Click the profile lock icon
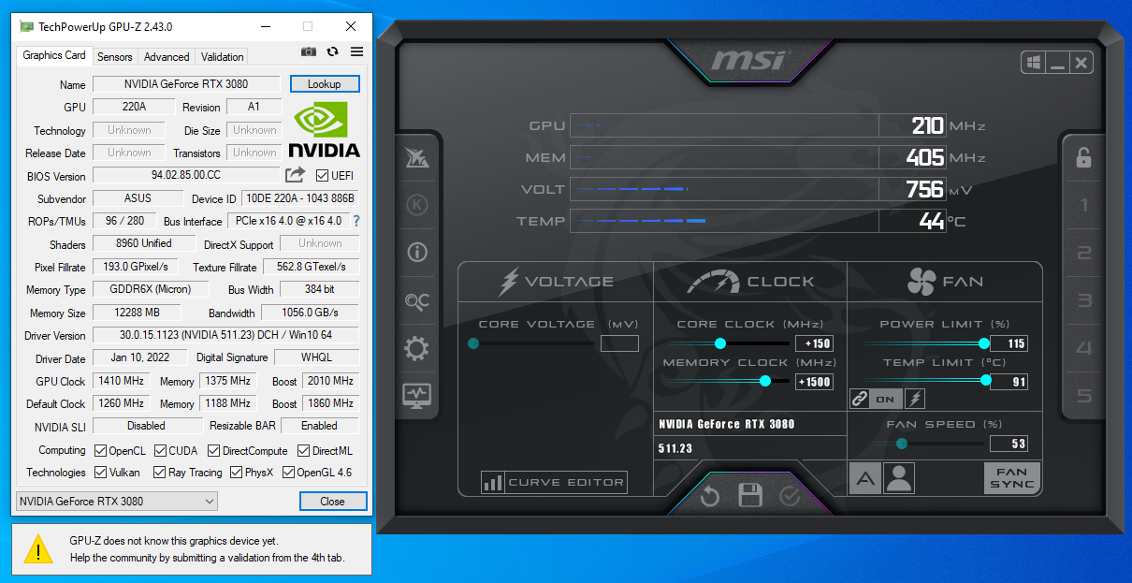 (1083, 157)
